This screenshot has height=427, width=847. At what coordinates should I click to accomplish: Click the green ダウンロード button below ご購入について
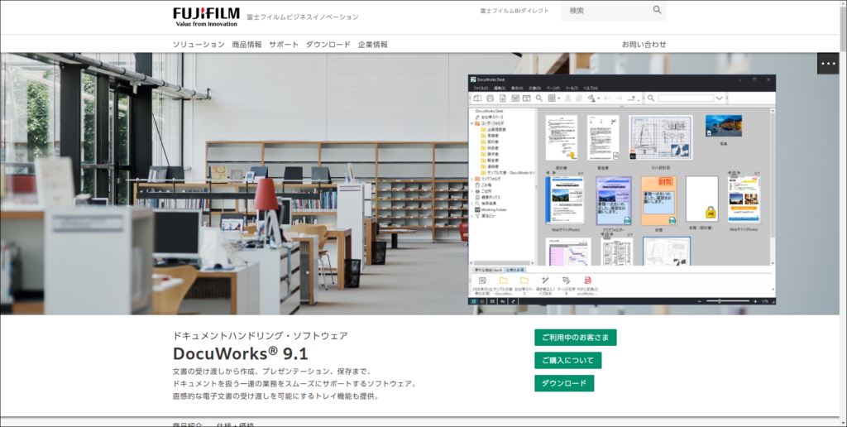coord(564,383)
